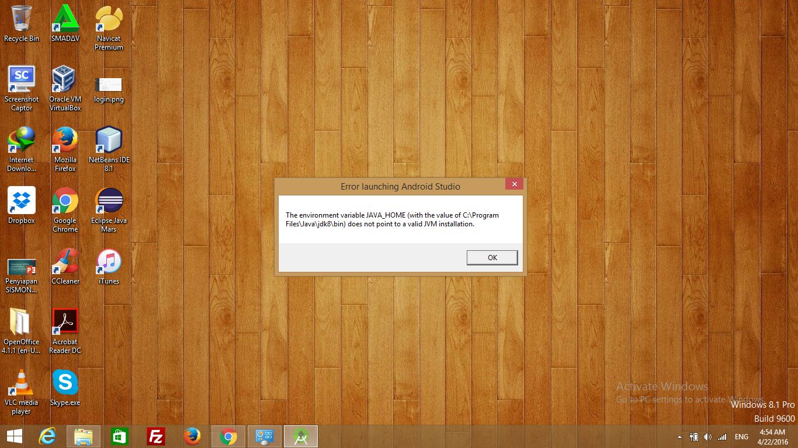Select the SMADAV desktop shortcut

coord(65,24)
